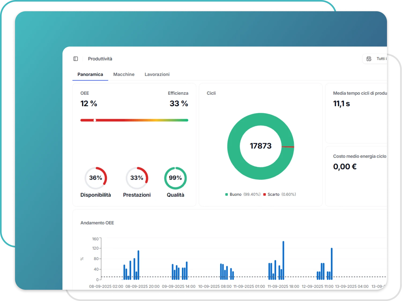Click the OEE gradient bar marker
The height and width of the screenshot is (301, 402).
coord(95,120)
